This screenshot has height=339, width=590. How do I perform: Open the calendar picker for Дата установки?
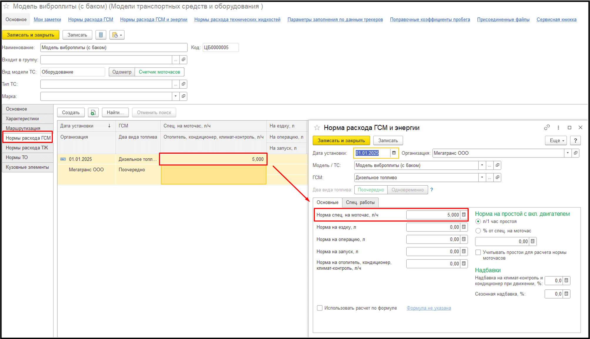394,153
